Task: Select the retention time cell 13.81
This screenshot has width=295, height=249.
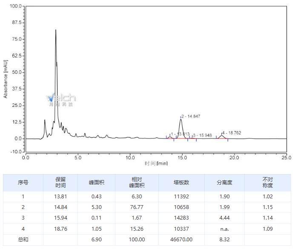Action: tap(60, 197)
